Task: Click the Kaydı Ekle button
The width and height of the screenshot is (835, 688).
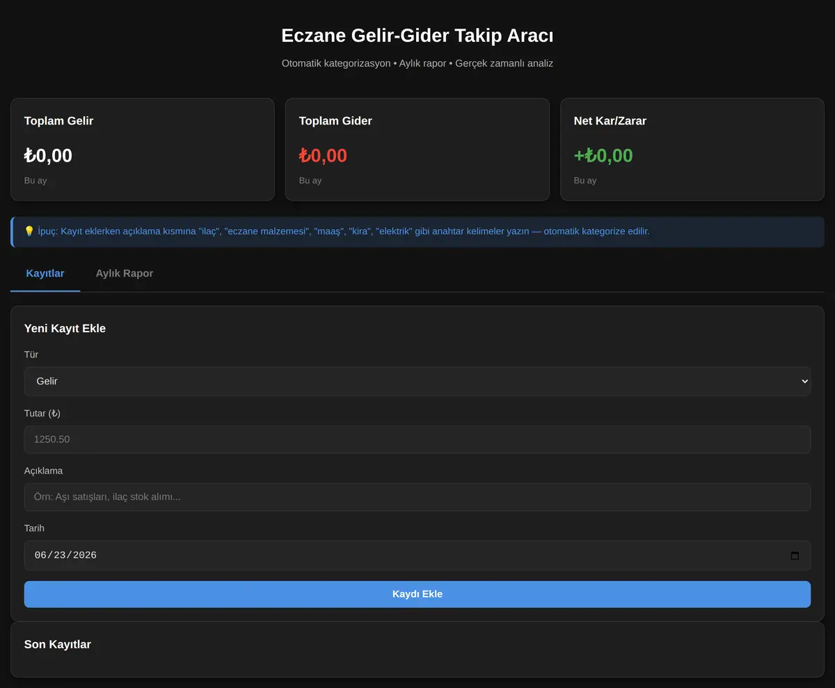Action: [x=417, y=594]
